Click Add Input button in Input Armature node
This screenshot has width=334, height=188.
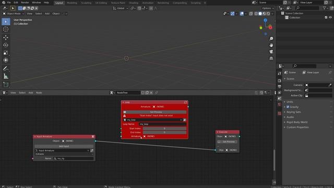pyautogui.click(x=64, y=146)
